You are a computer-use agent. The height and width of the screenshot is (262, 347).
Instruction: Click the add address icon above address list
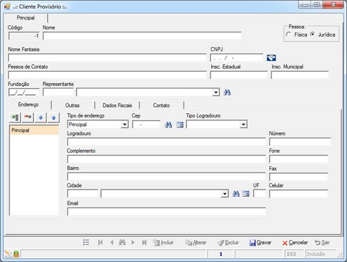click(x=15, y=117)
